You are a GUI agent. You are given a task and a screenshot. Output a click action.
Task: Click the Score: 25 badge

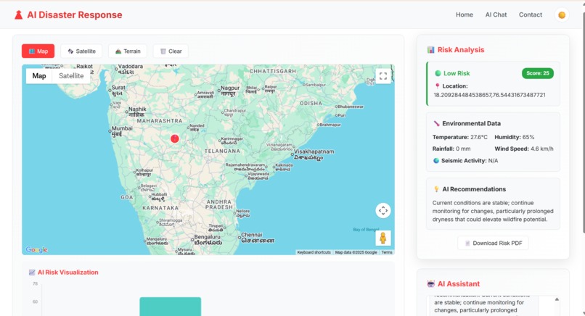tap(538, 73)
